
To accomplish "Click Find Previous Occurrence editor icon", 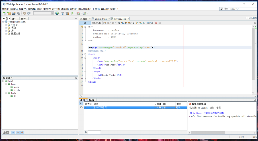I will tap(122, 23).
